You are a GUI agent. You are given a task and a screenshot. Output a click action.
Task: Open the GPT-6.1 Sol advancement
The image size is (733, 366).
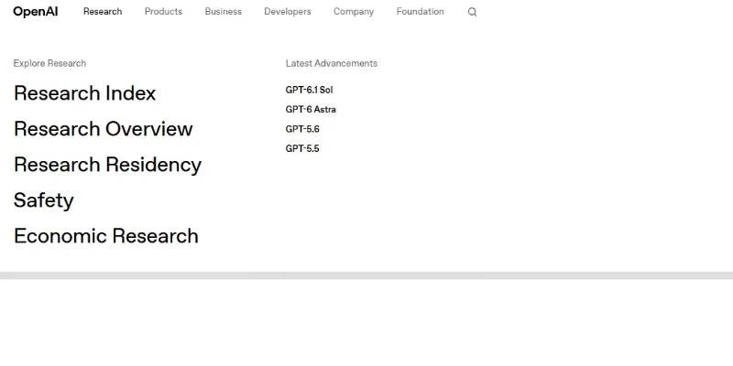click(309, 90)
